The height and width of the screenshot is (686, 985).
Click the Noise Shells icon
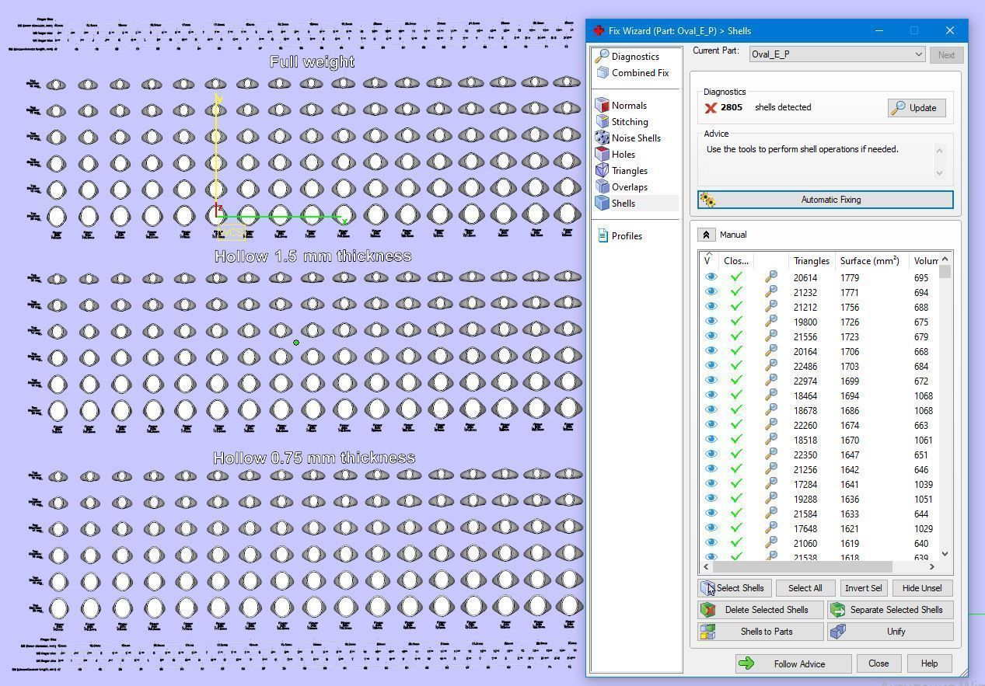602,138
